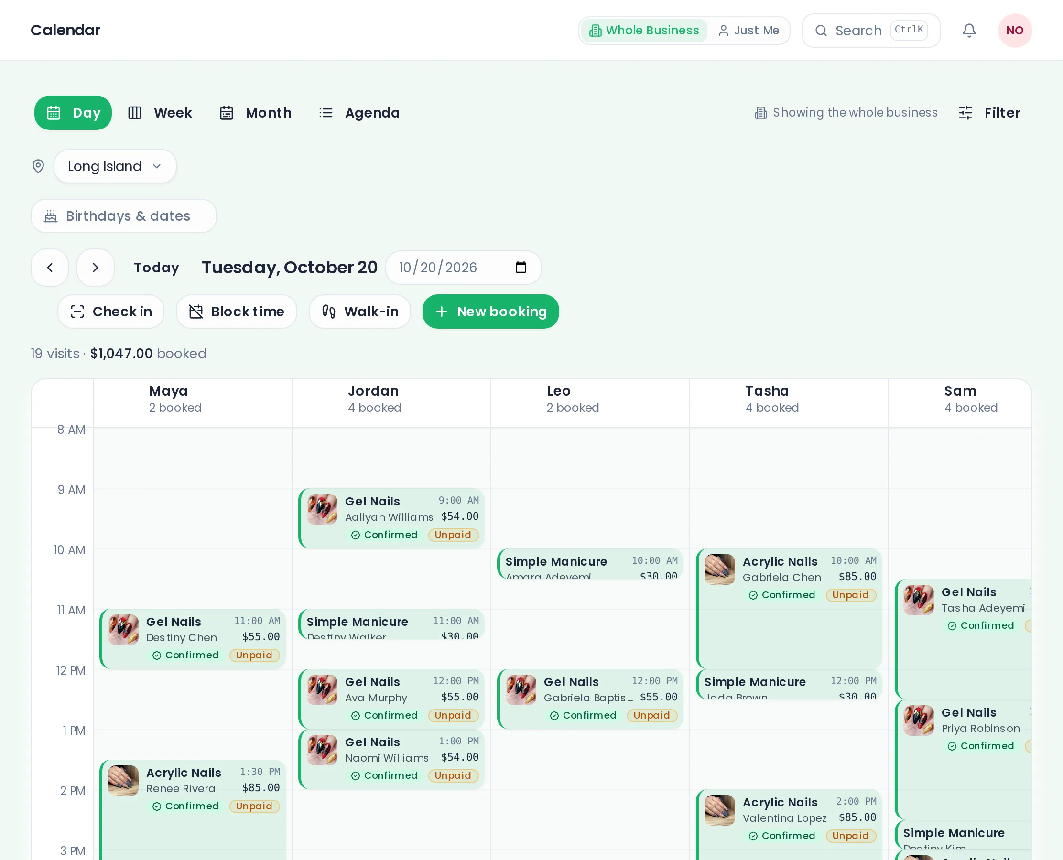Screen dimensions: 1063x860
Task: Open Valentina Lopez's Acrylic Nails booking
Action: pos(789,825)
